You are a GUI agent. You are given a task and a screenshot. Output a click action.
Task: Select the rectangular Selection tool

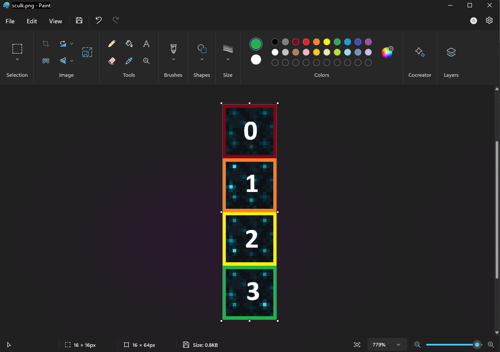click(17, 49)
